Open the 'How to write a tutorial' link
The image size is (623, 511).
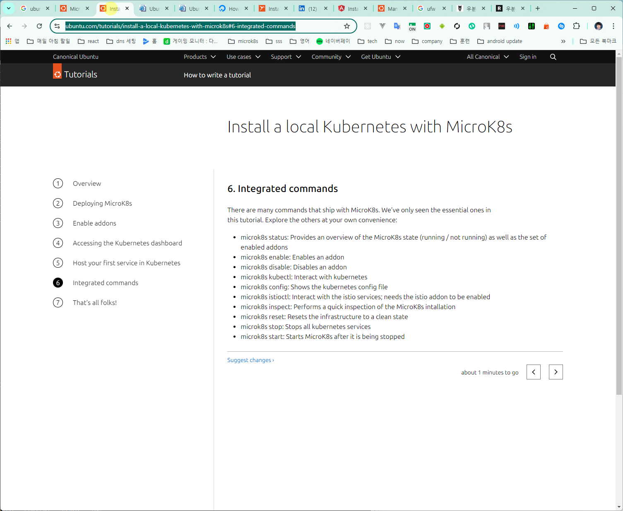coord(217,75)
